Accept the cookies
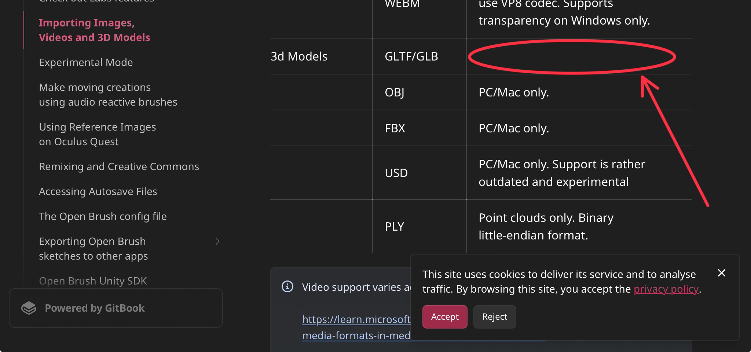The width and height of the screenshot is (751, 352). point(444,317)
